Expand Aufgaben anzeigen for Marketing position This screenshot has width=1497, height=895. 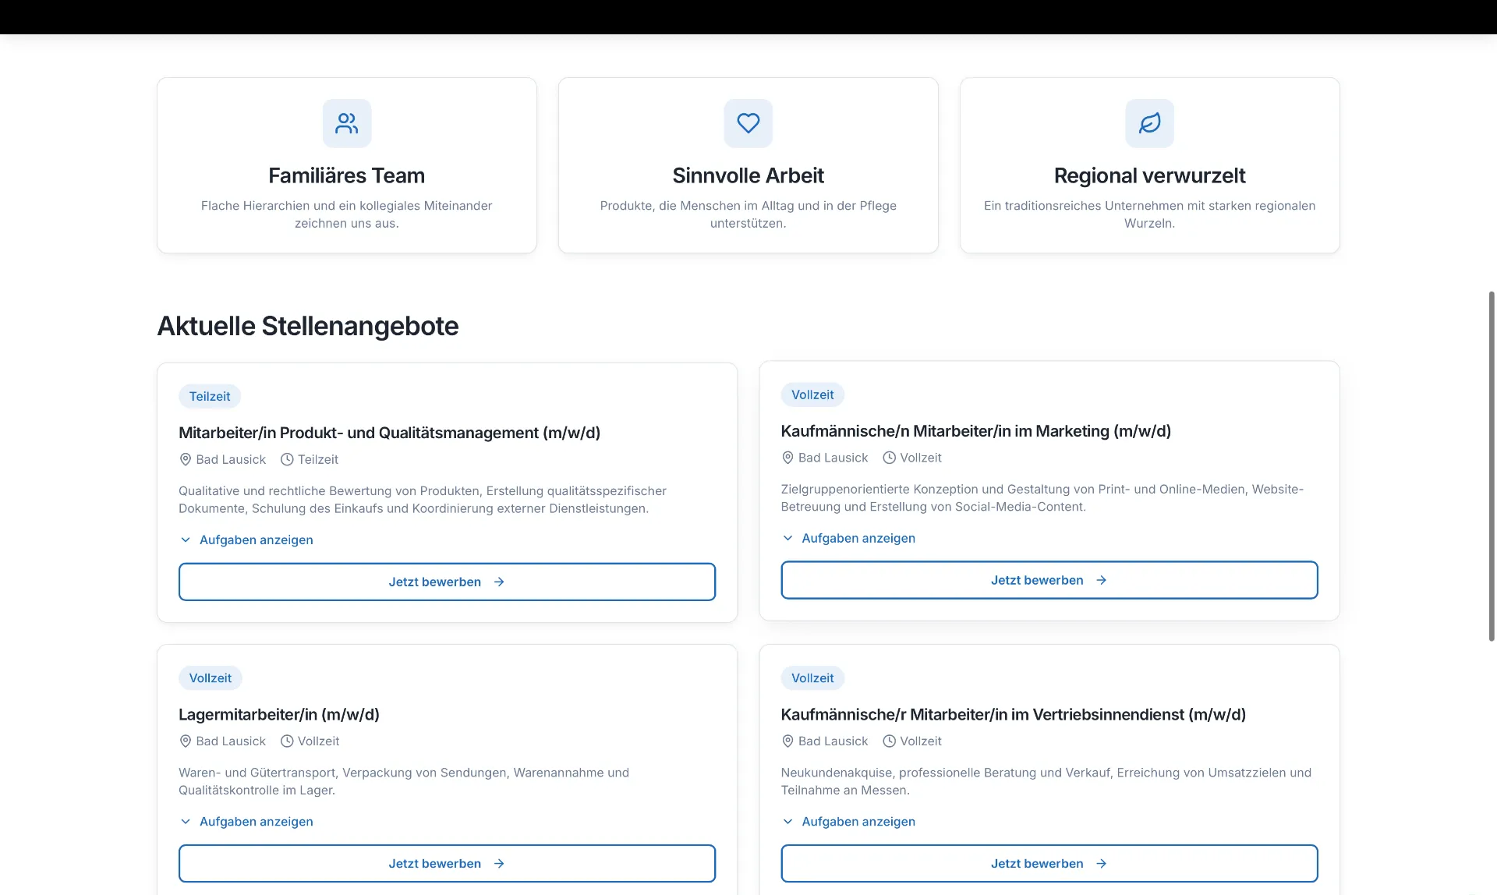(x=848, y=538)
